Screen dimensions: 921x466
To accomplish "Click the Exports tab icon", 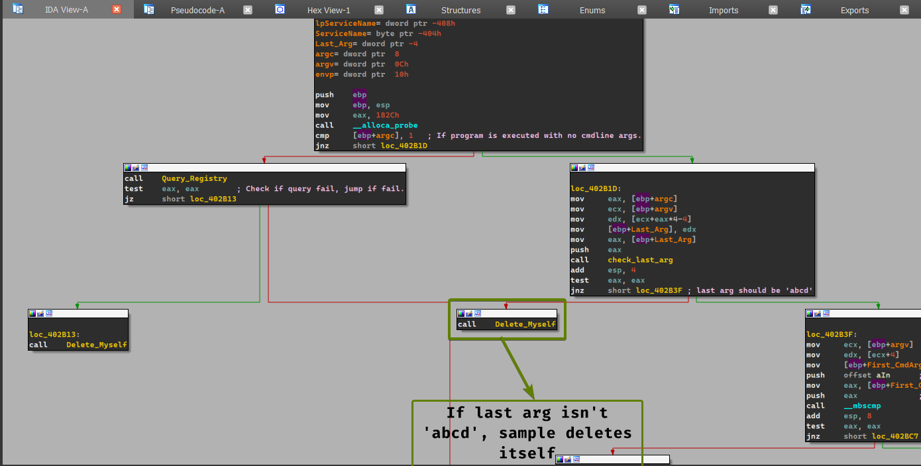I will [806, 9].
